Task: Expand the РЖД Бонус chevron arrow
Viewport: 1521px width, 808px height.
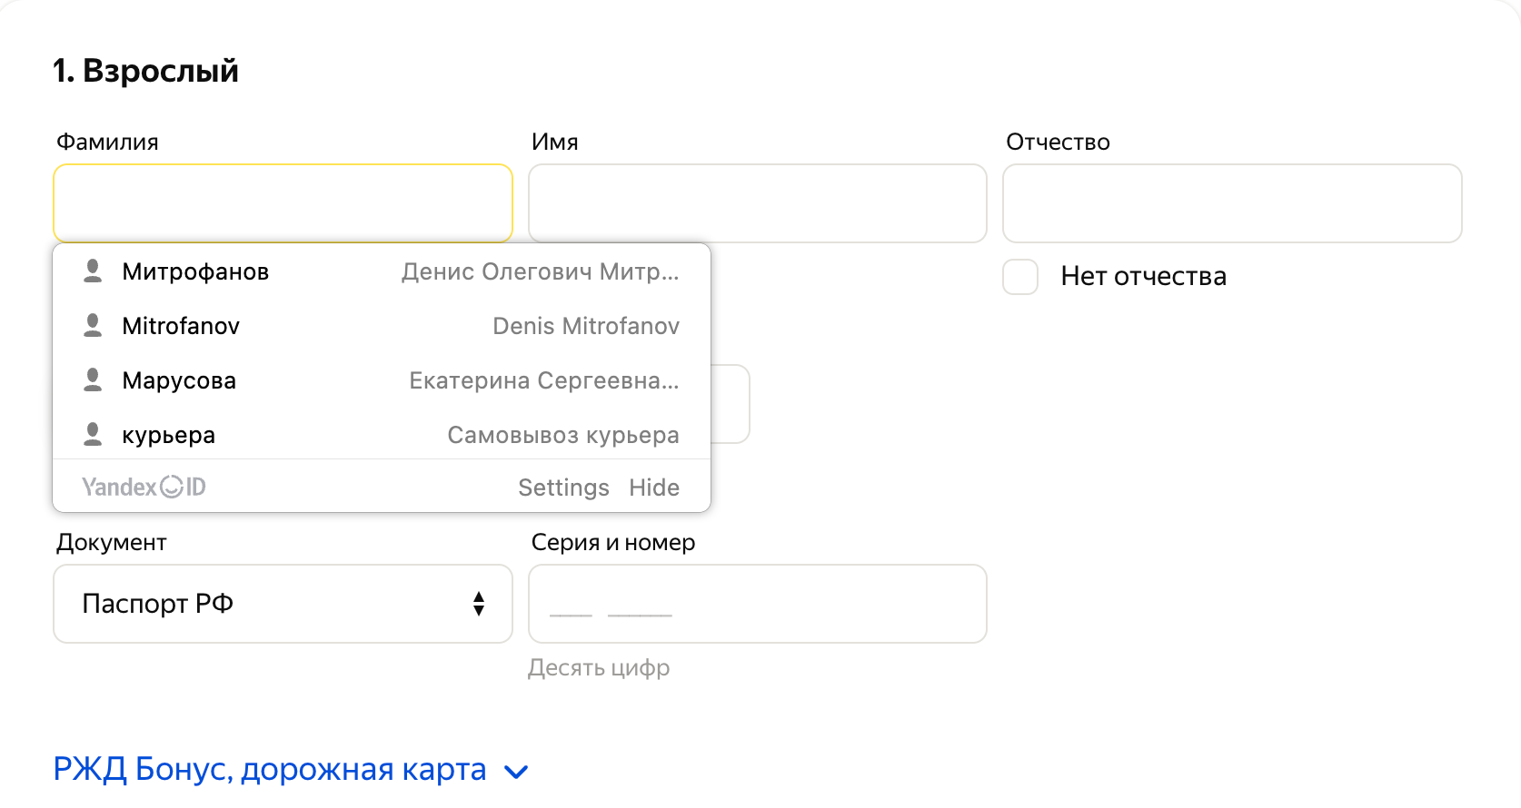Action: pos(516,773)
